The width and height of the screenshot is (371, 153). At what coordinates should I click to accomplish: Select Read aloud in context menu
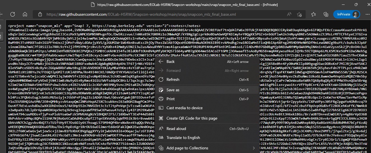click(176, 129)
